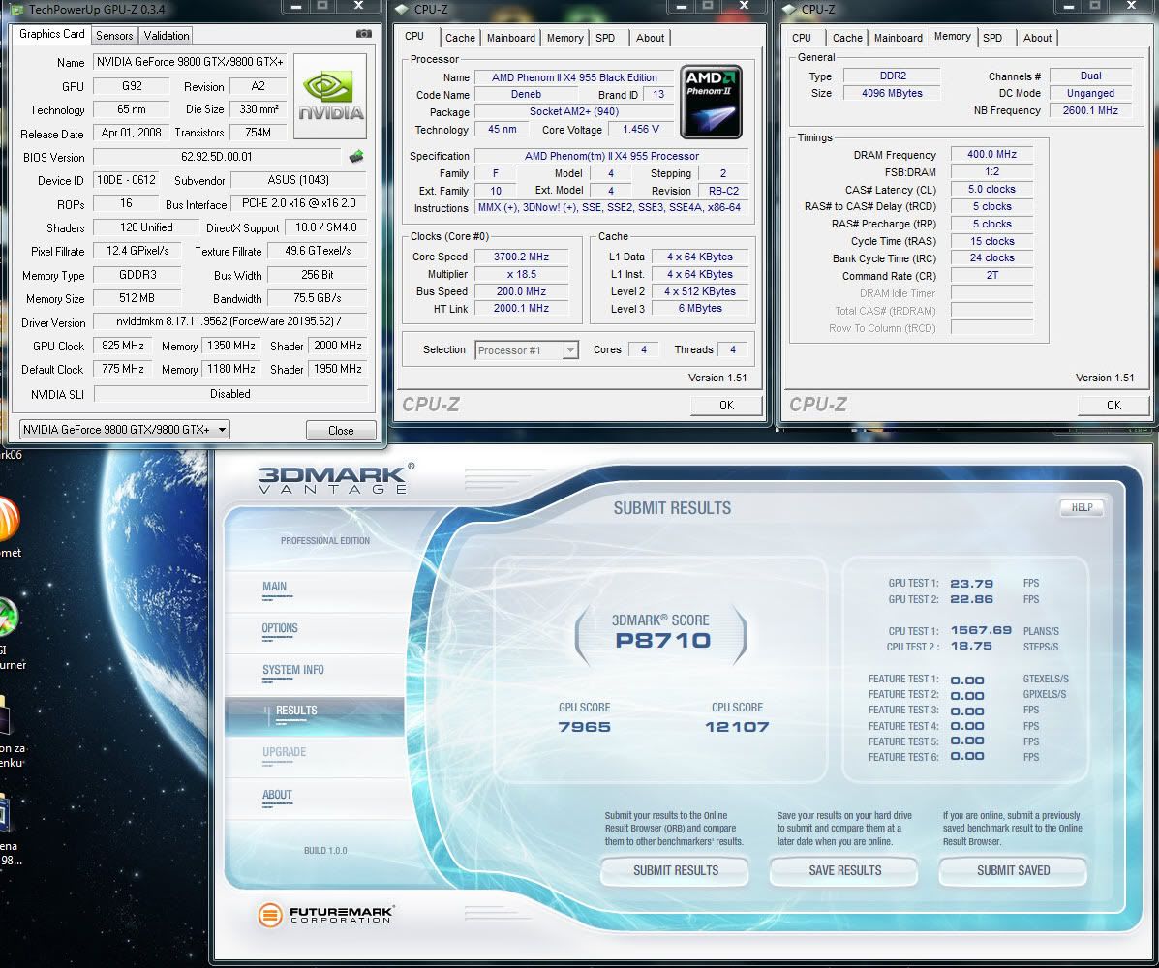
Task: Click the GPU-Z title bar app icon
Action: pyautogui.click(x=17, y=10)
